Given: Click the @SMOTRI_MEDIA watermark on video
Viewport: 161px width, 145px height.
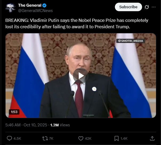Looking at the screenshot, I should [131, 41].
